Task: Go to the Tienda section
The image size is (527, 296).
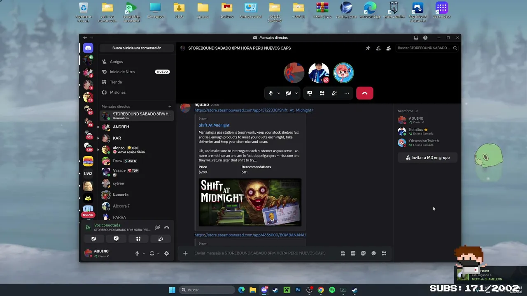Action: click(x=136, y=82)
